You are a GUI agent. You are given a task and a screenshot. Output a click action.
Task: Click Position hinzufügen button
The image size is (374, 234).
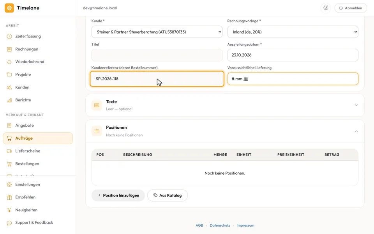118,195
